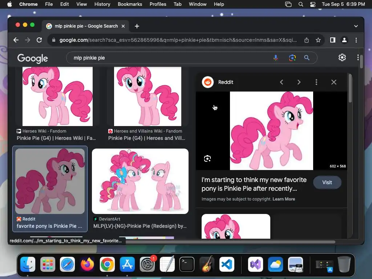Open preview panel more-options menu
The width and height of the screenshot is (372, 279).
tap(316, 82)
